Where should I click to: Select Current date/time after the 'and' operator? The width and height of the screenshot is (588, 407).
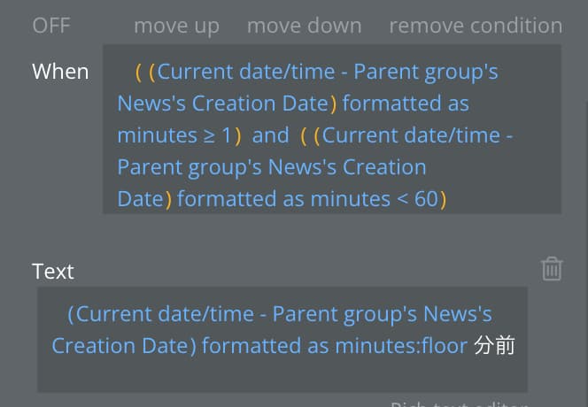411,135
